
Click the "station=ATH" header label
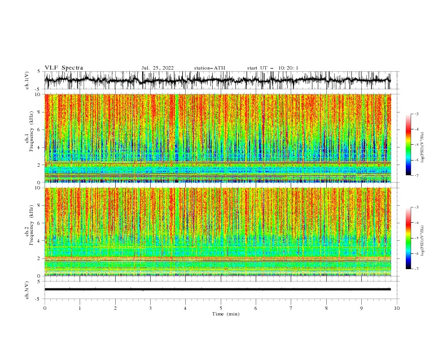coord(209,68)
